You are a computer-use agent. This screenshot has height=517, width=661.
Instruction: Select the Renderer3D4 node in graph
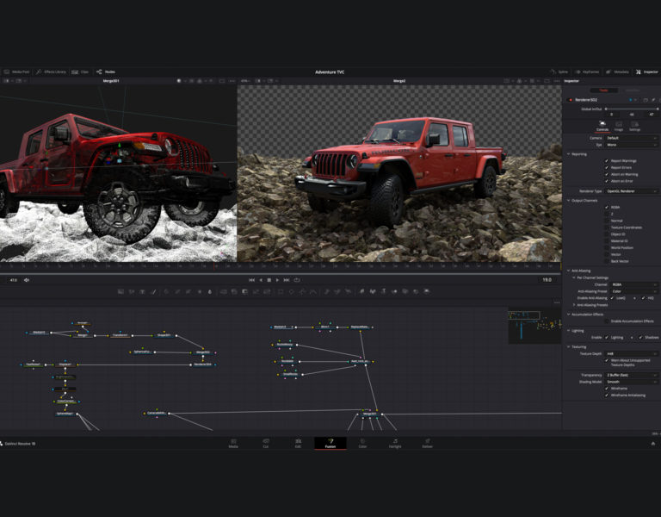pos(202,364)
